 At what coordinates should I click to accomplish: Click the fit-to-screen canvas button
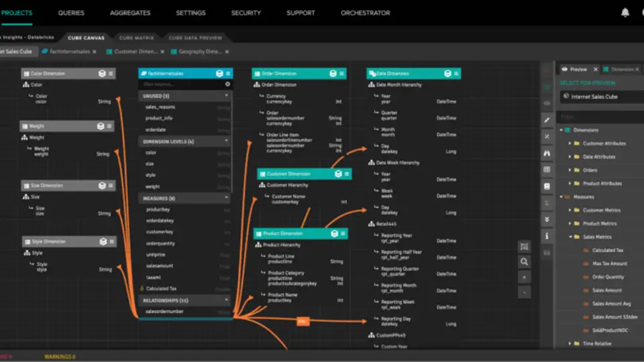pyautogui.click(x=524, y=247)
